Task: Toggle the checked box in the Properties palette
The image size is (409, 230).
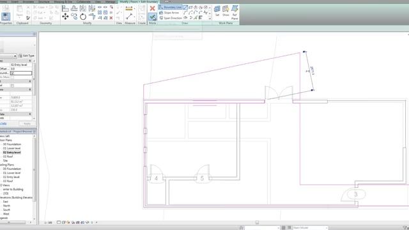Action: tap(12, 73)
